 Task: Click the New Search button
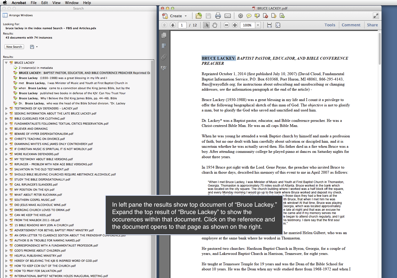[x=14, y=47]
